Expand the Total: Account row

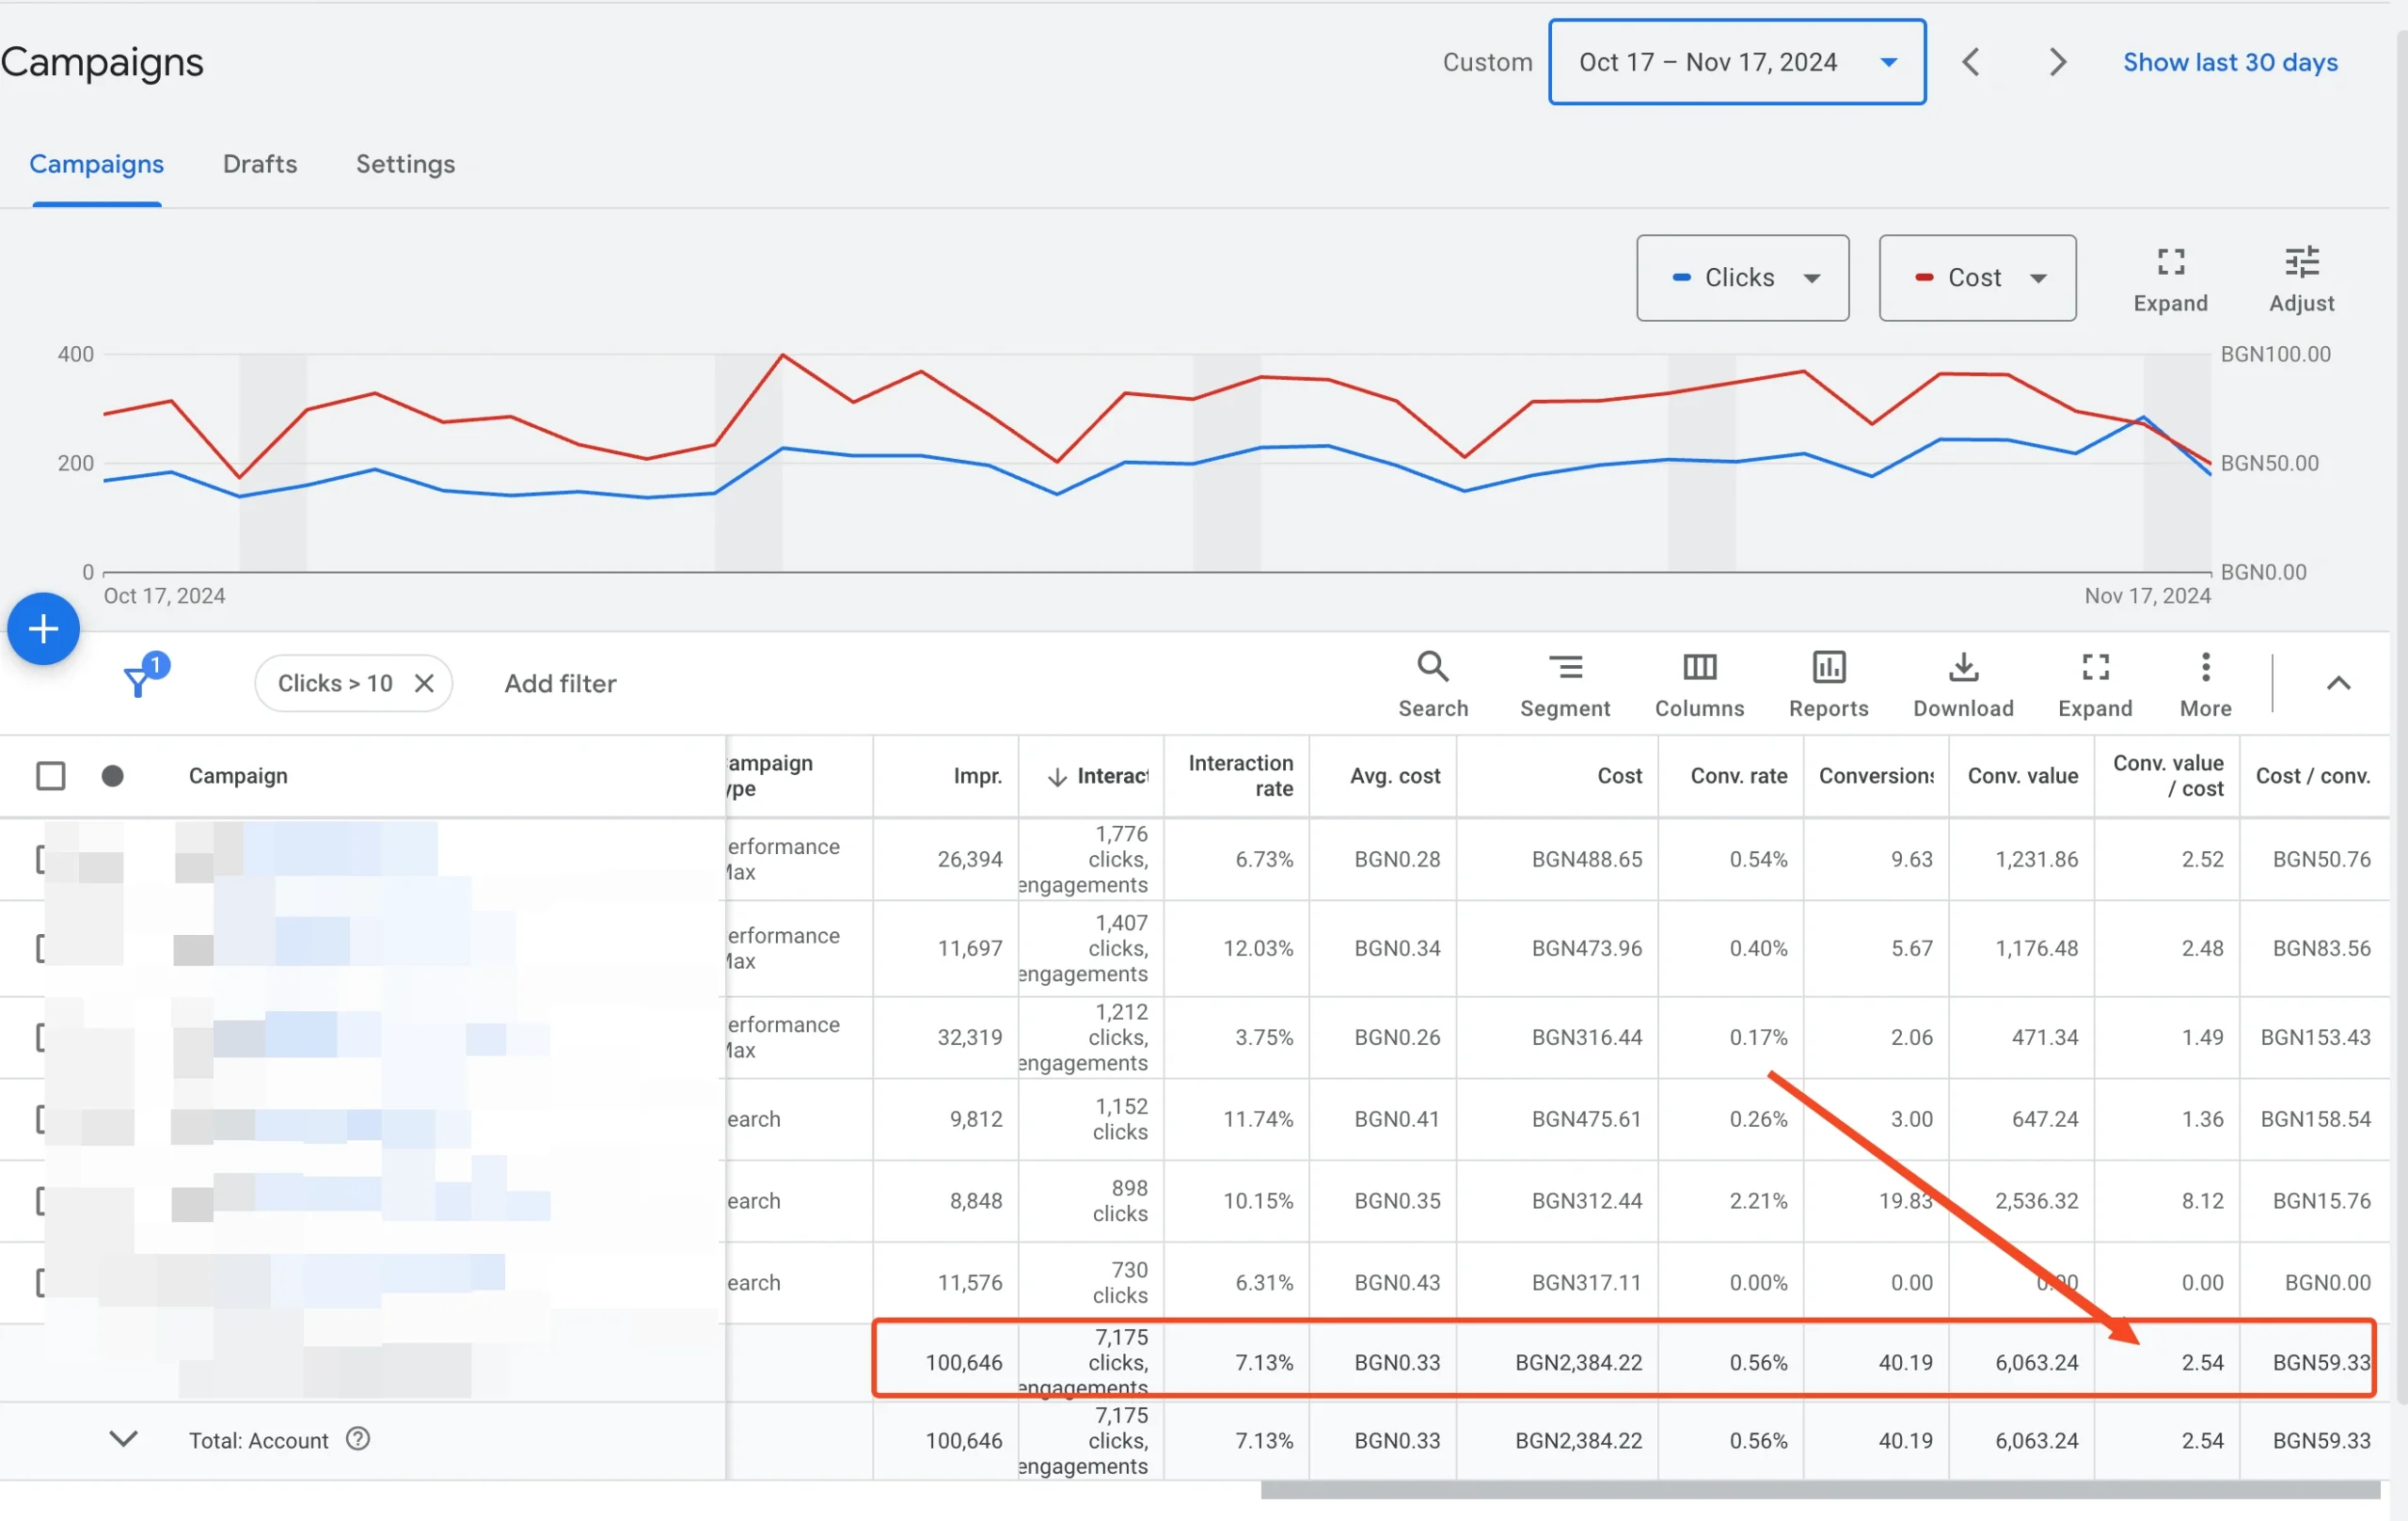123,1439
